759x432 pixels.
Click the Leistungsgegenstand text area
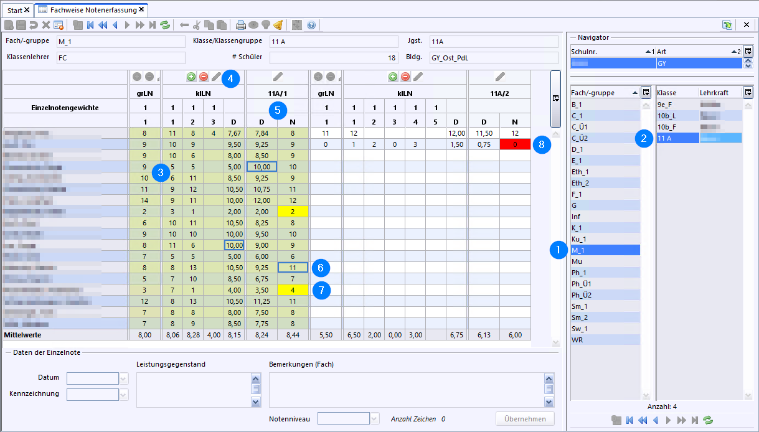pyautogui.click(x=194, y=390)
